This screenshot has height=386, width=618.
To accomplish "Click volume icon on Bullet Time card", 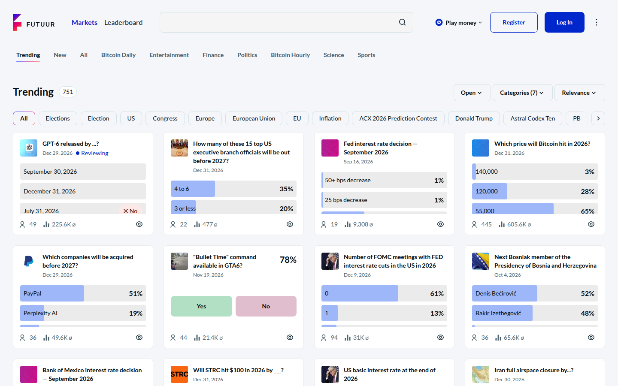I will coord(197,338).
